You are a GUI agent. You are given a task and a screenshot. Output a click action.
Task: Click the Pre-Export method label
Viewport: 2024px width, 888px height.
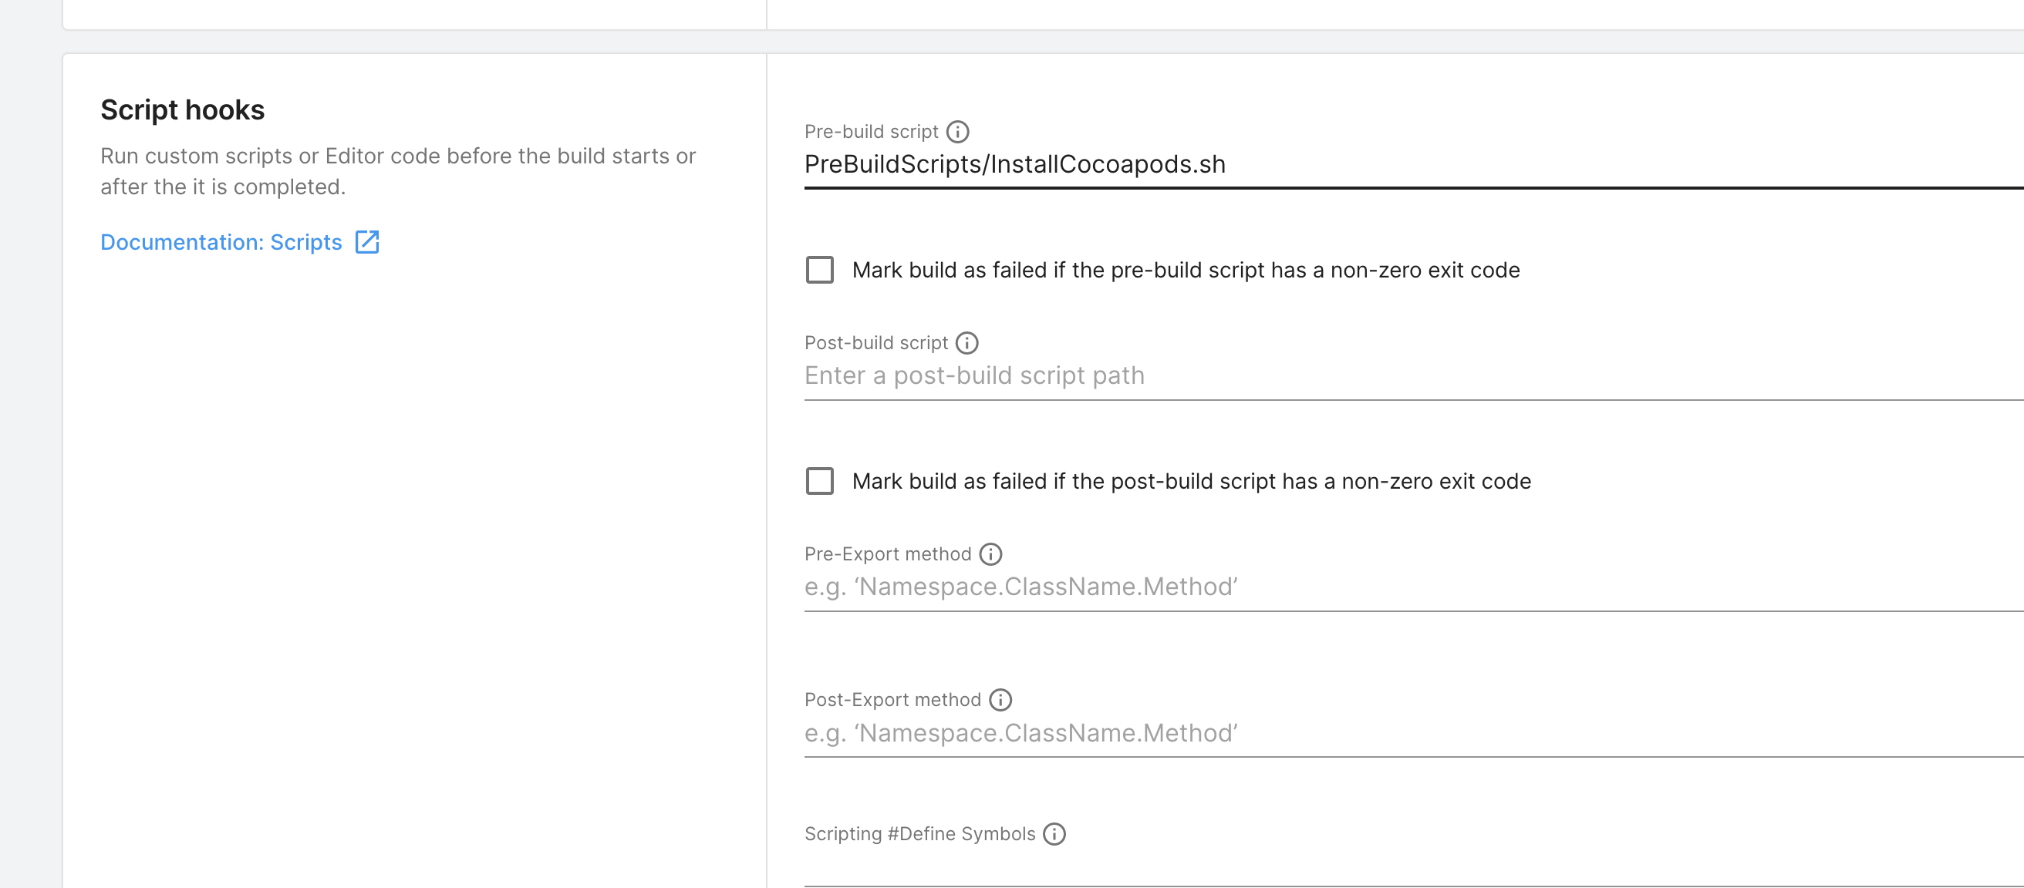887,553
